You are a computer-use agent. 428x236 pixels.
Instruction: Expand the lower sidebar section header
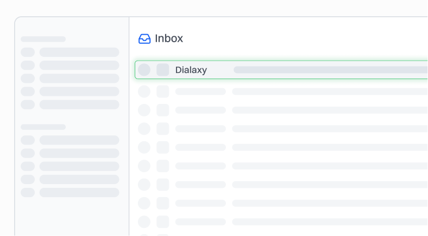coord(43,127)
